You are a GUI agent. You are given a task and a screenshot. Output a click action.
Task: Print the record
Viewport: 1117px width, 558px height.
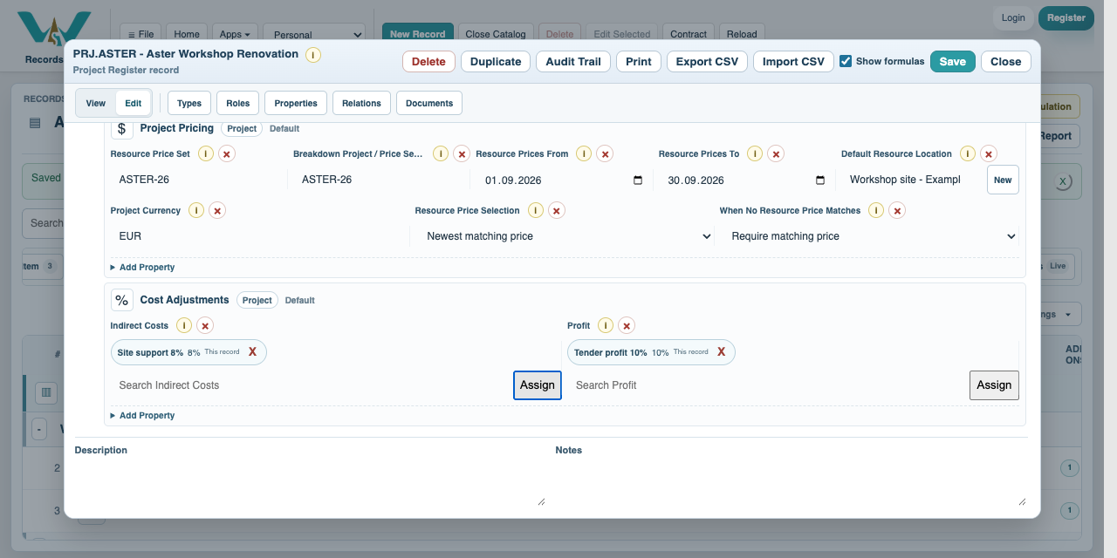(639, 62)
